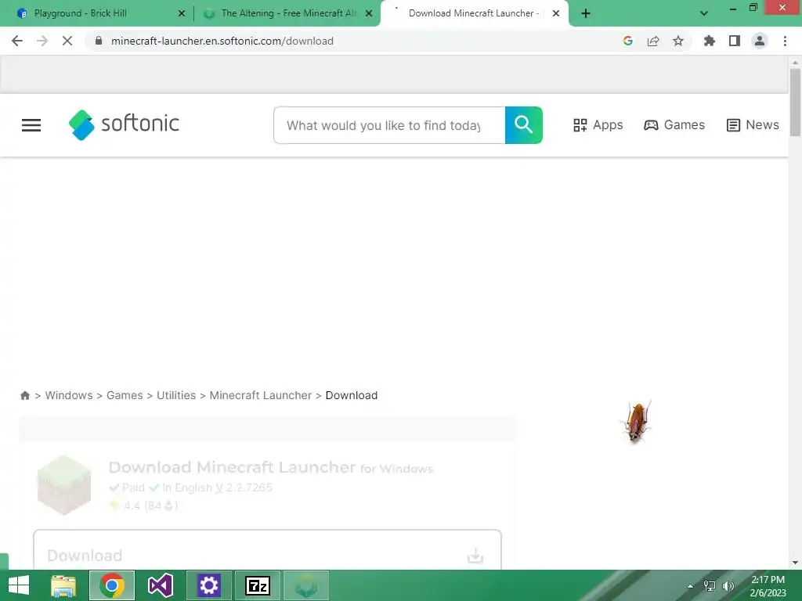Click the magnifier search button
802x601 pixels.
point(524,125)
